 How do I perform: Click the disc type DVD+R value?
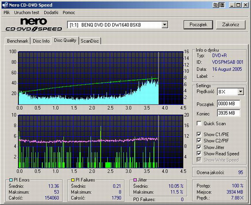pyautogui.click(x=219, y=56)
